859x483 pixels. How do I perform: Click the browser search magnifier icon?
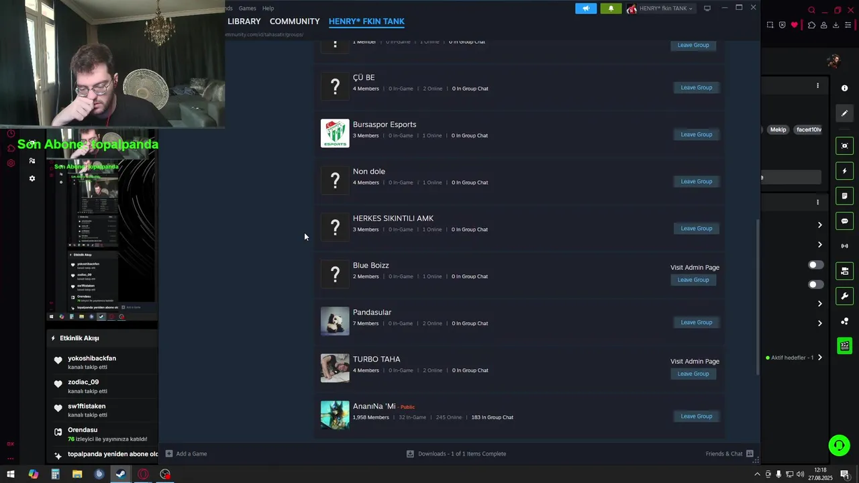click(x=811, y=10)
